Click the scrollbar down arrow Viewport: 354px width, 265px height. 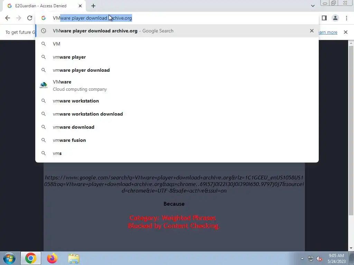coord(351,248)
